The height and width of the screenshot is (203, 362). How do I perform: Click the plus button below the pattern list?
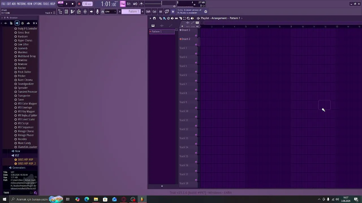[x=162, y=186]
